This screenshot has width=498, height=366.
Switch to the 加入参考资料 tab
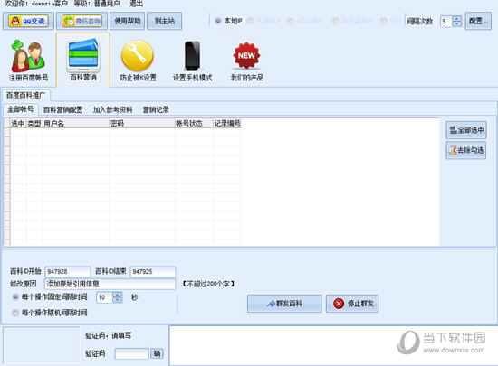(x=112, y=110)
